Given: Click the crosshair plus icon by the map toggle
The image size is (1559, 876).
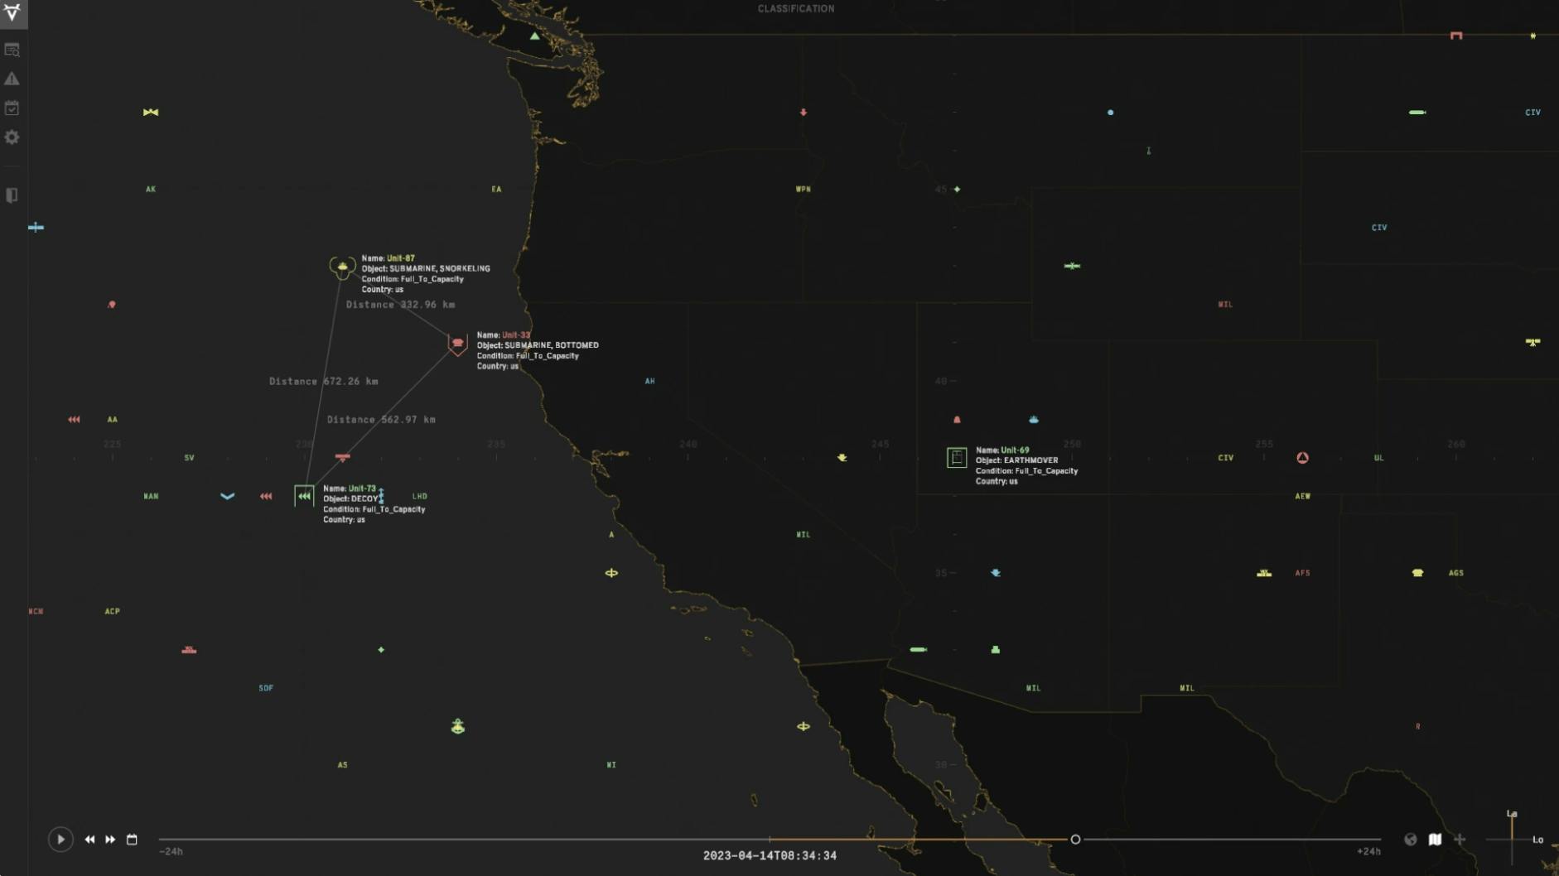Looking at the screenshot, I should tap(1460, 840).
